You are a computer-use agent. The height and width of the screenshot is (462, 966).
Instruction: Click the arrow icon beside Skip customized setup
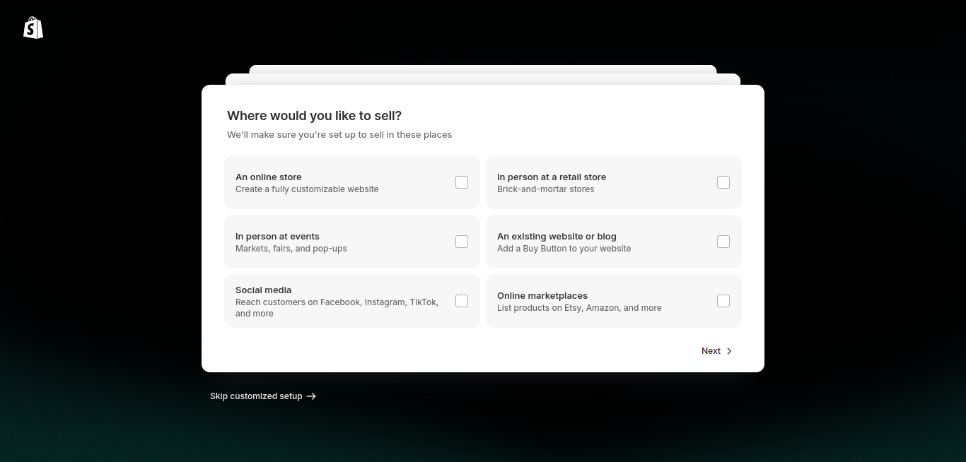point(311,396)
